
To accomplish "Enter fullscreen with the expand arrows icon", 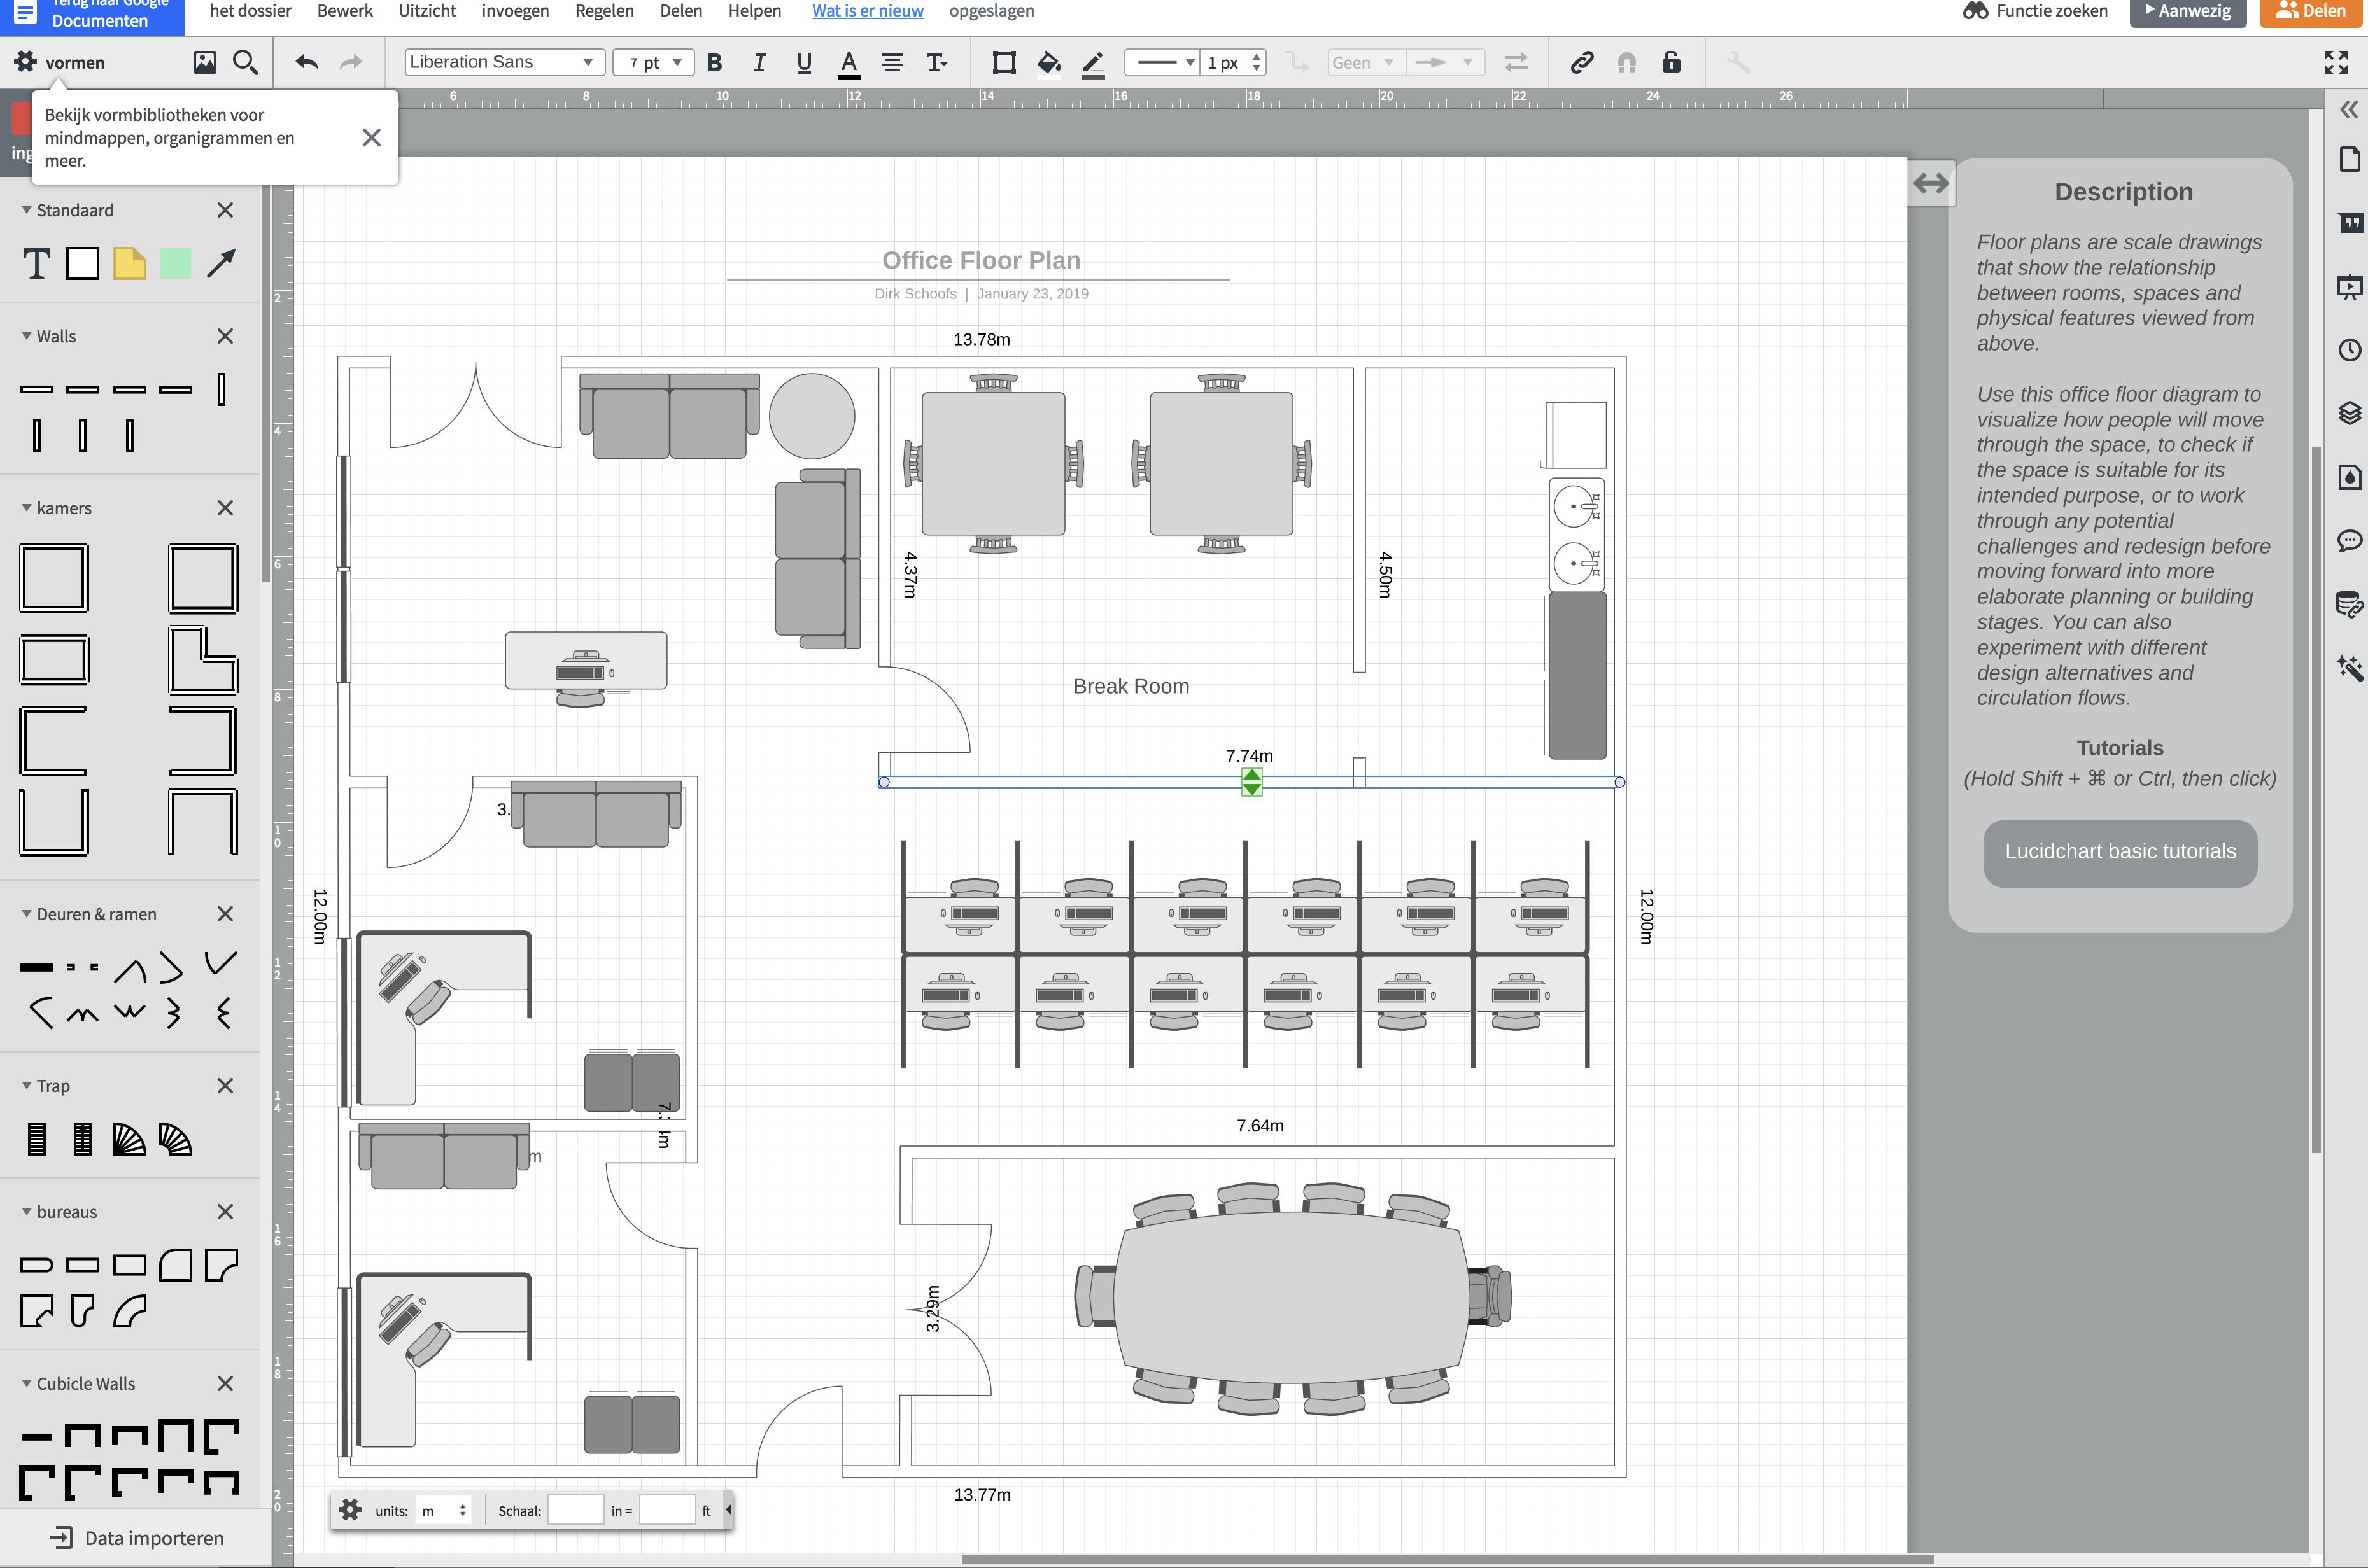I will (x=2336, y=62).
